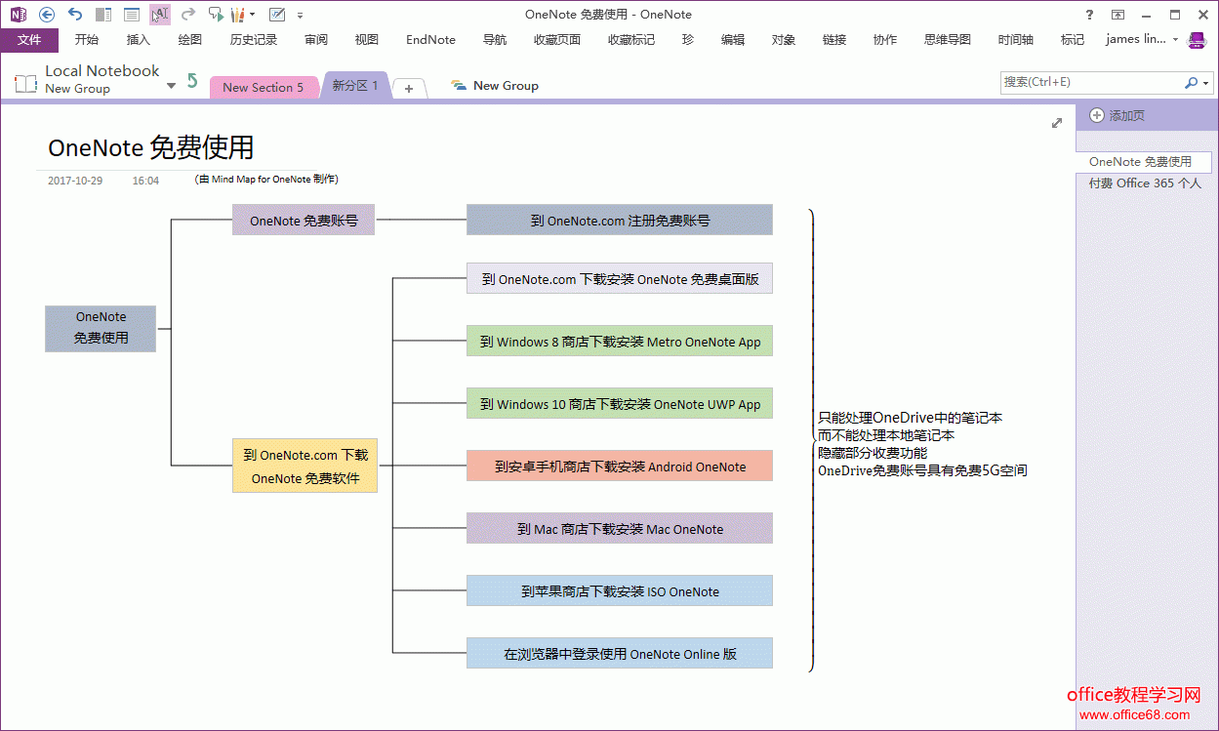The height and width of the screenshot is (731, 1219).
Task: Open the 编辑 ribbon tab
Action: (x=733, y=40)
